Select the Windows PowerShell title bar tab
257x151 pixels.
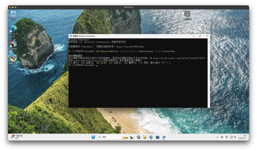(x=83, y=36)
